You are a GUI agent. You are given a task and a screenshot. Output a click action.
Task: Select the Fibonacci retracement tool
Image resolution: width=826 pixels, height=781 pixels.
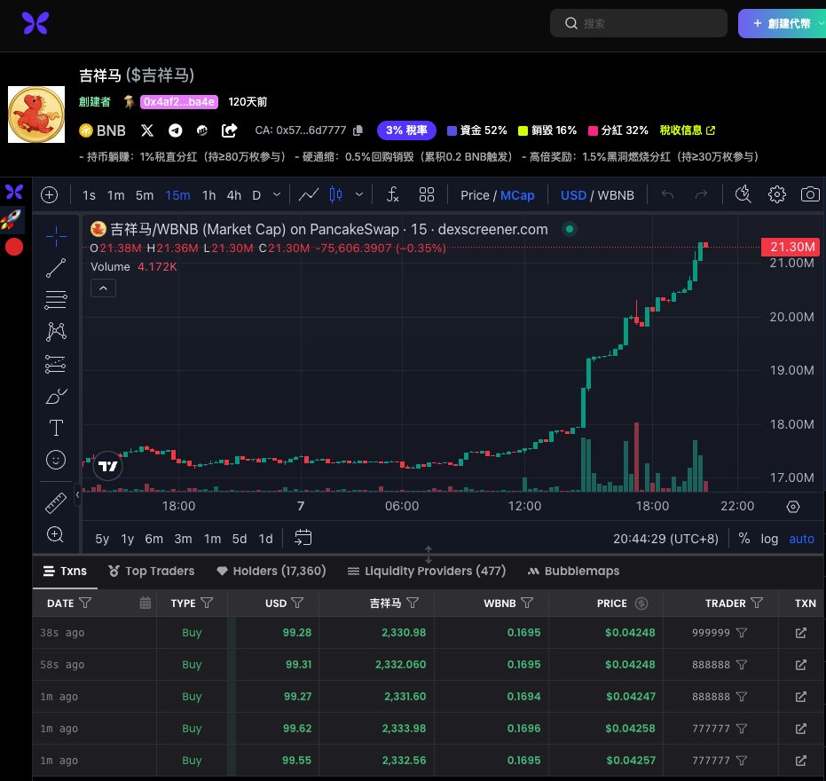point(56,300)
